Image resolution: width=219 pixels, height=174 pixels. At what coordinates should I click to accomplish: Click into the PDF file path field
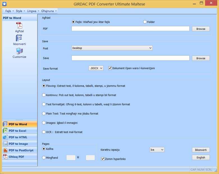(x=131, y=29)
